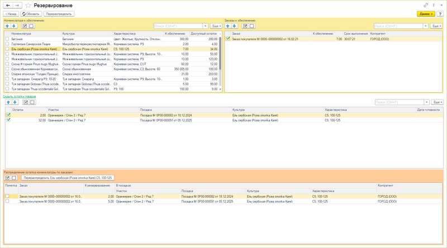Clear the orders panel search field
Viewport: 447px width, 248px height.
426,26
